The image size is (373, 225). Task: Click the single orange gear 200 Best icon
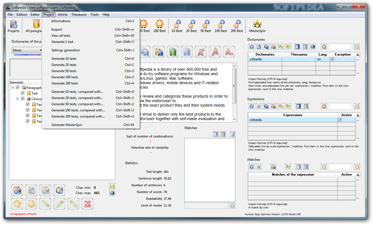pos(160,26)
